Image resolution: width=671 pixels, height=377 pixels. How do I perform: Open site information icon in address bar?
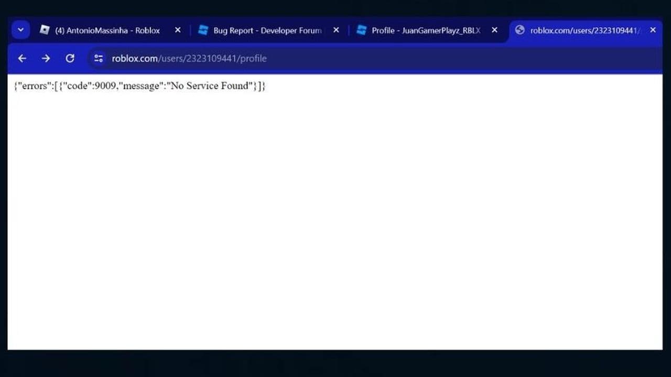click(99, 58)
